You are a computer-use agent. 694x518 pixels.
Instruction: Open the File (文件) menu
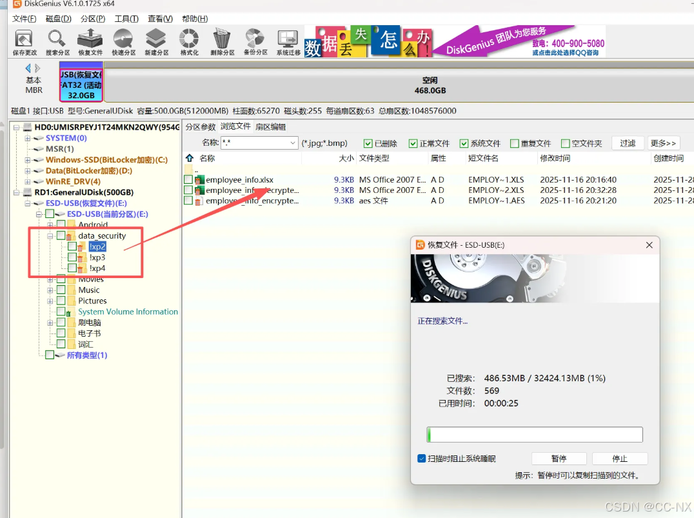[x=25, y=19]
